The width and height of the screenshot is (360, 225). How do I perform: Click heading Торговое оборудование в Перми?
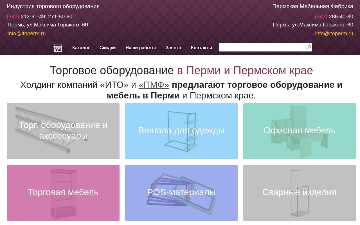tap(181, 70)
